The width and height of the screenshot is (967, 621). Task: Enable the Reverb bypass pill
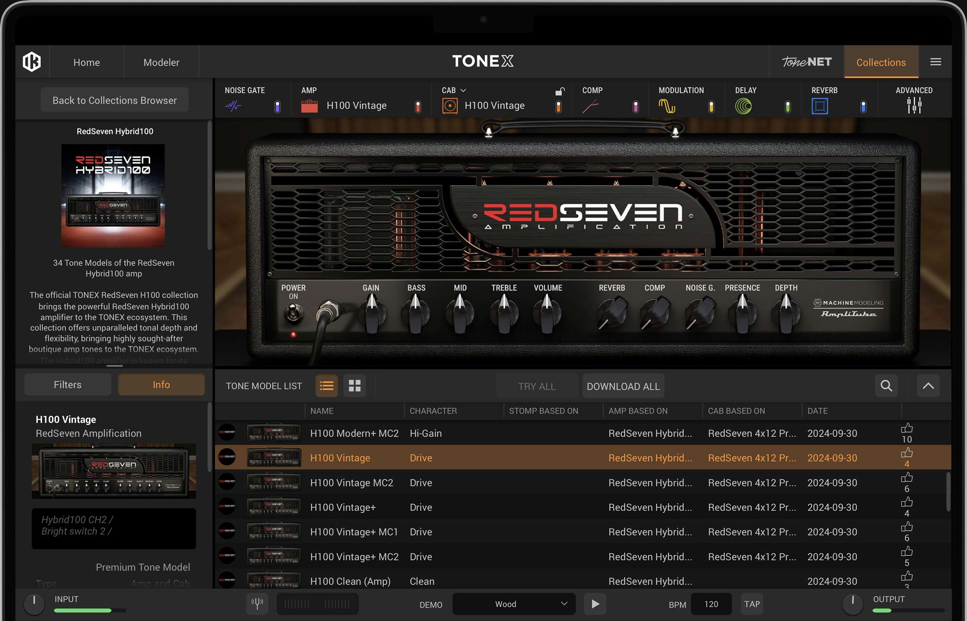[863, 105]
